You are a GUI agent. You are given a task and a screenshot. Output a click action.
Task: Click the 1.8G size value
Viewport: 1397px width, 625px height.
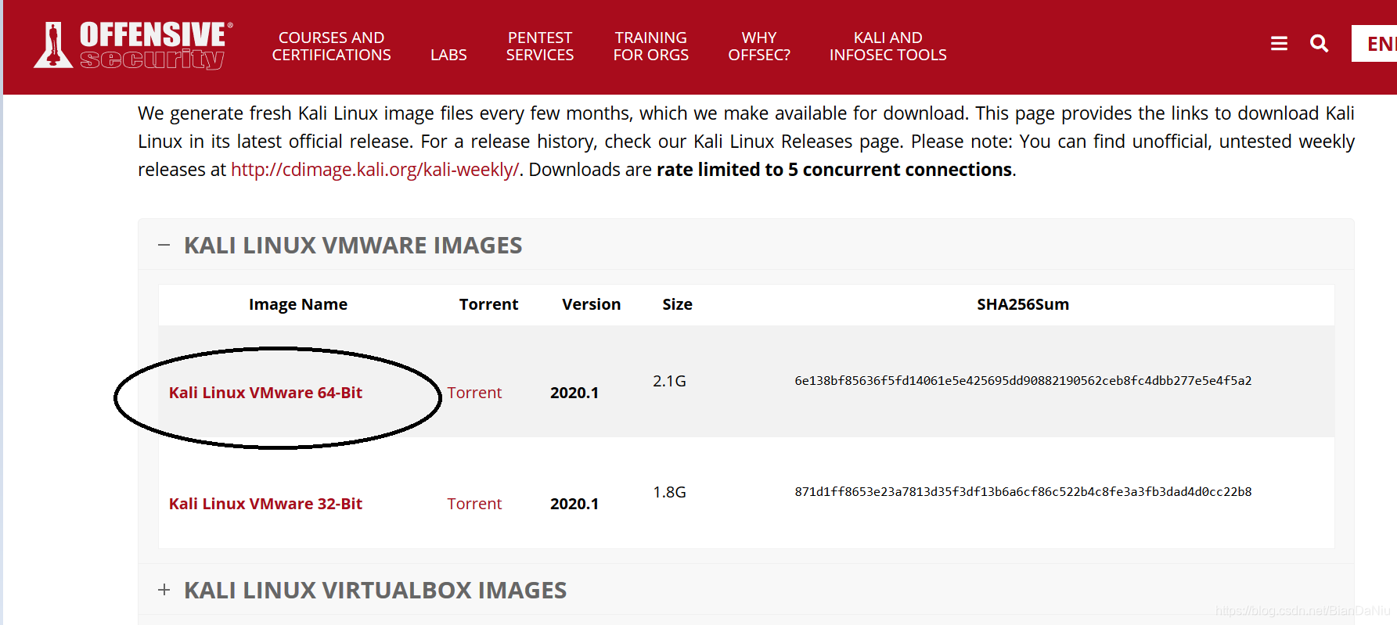pos(669,492)
